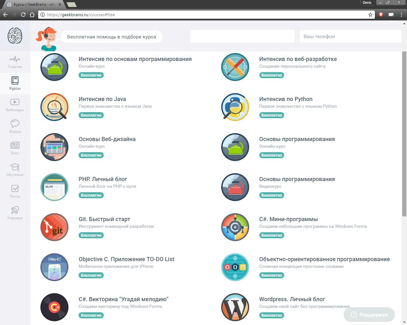Open the PHP. Личный блог course
Image resolution: width=407 pixels, height=325 pixels.
103,179
